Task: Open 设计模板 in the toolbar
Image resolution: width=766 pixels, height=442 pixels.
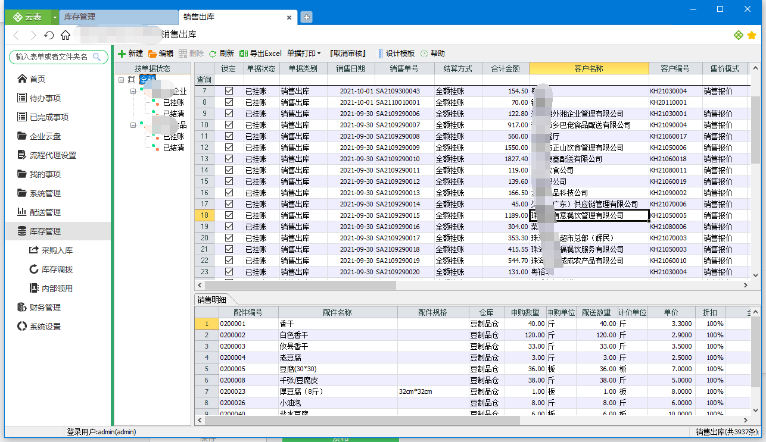Action: click(x=396, y=54)
